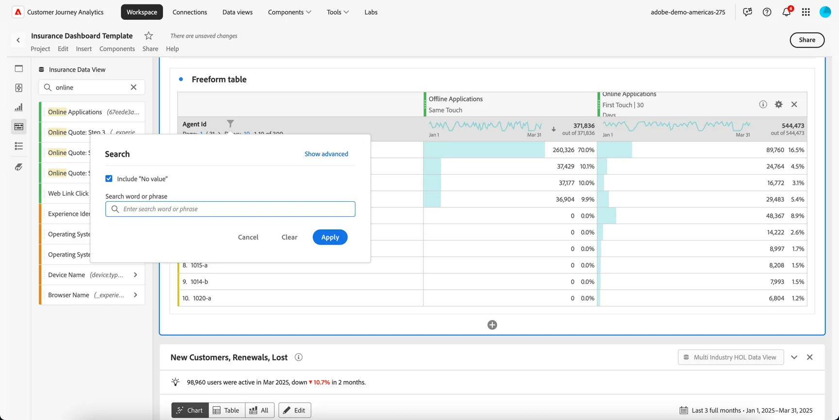
Task: Show Online Applications column info icon
Action: [x=763, y=104]
